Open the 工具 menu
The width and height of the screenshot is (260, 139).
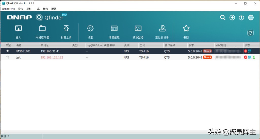click(x=37, y=9)
